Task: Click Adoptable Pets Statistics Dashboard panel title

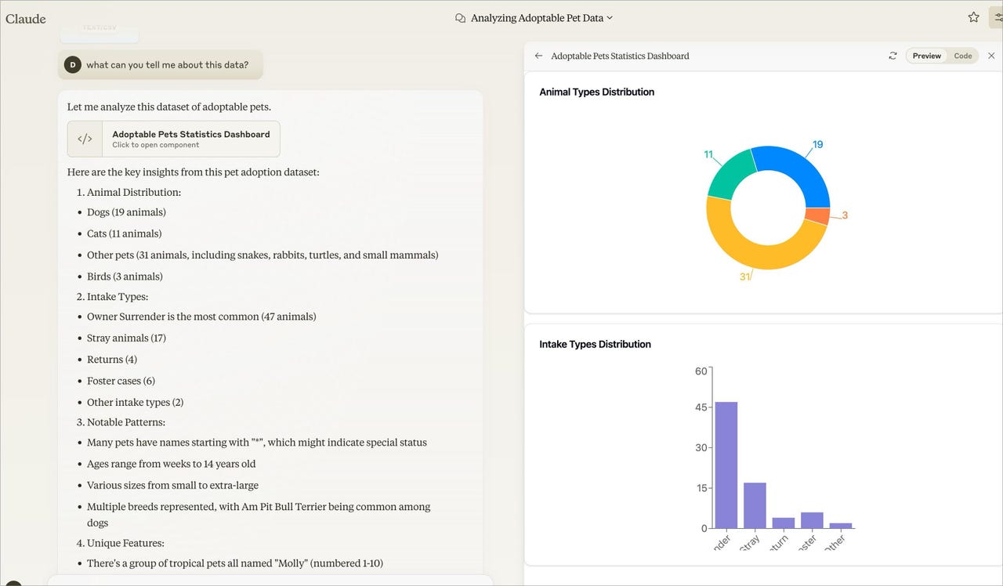Action: tap(620, 56)
